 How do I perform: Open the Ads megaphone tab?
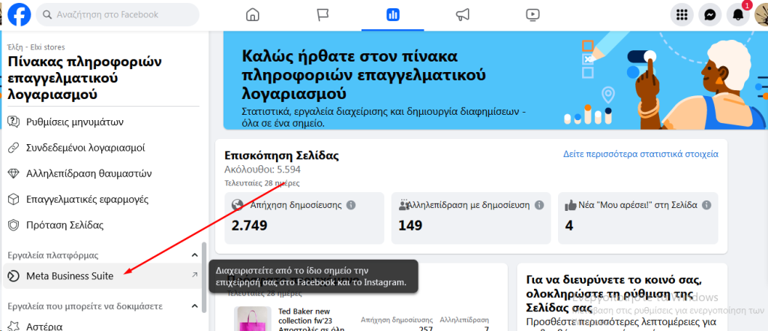463,15
